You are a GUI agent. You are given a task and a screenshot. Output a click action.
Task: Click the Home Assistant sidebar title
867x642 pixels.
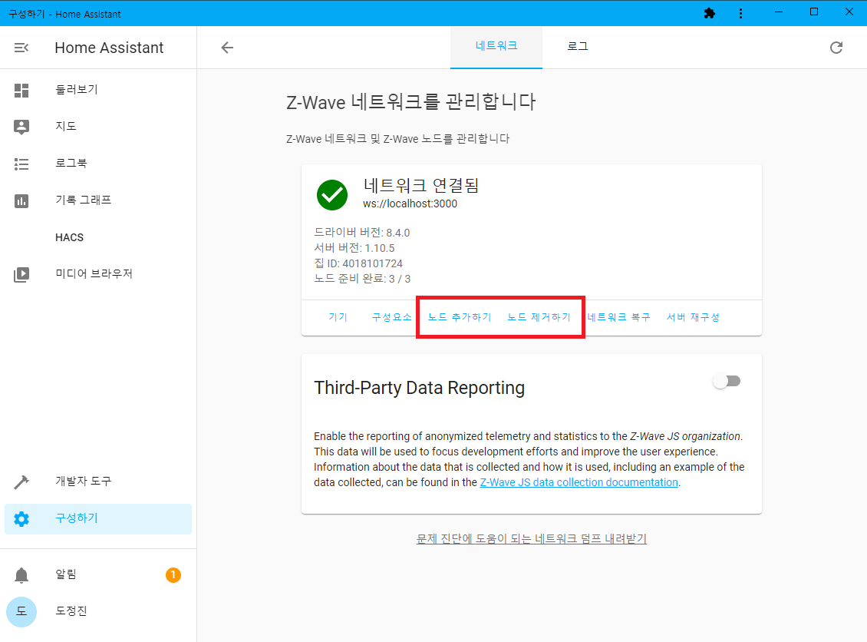(109, 48)
